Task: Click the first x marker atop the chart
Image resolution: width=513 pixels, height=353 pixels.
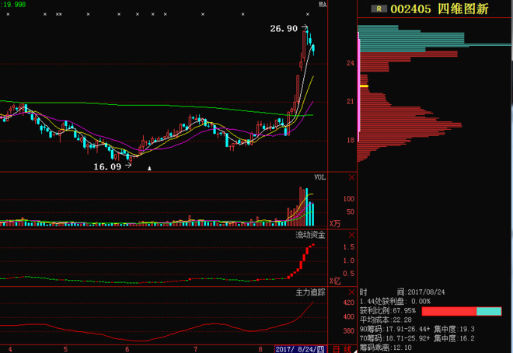Action: [x=9, y=14]
